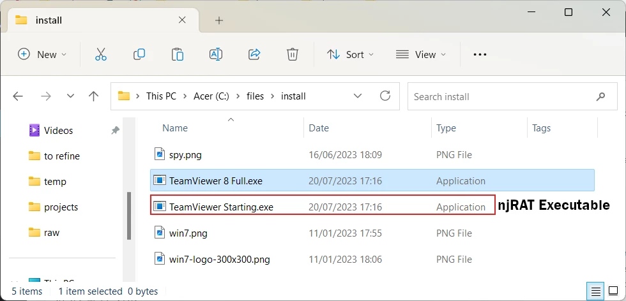Click the Paste clipboard icon
626x301 pixels.
point(178,55)
